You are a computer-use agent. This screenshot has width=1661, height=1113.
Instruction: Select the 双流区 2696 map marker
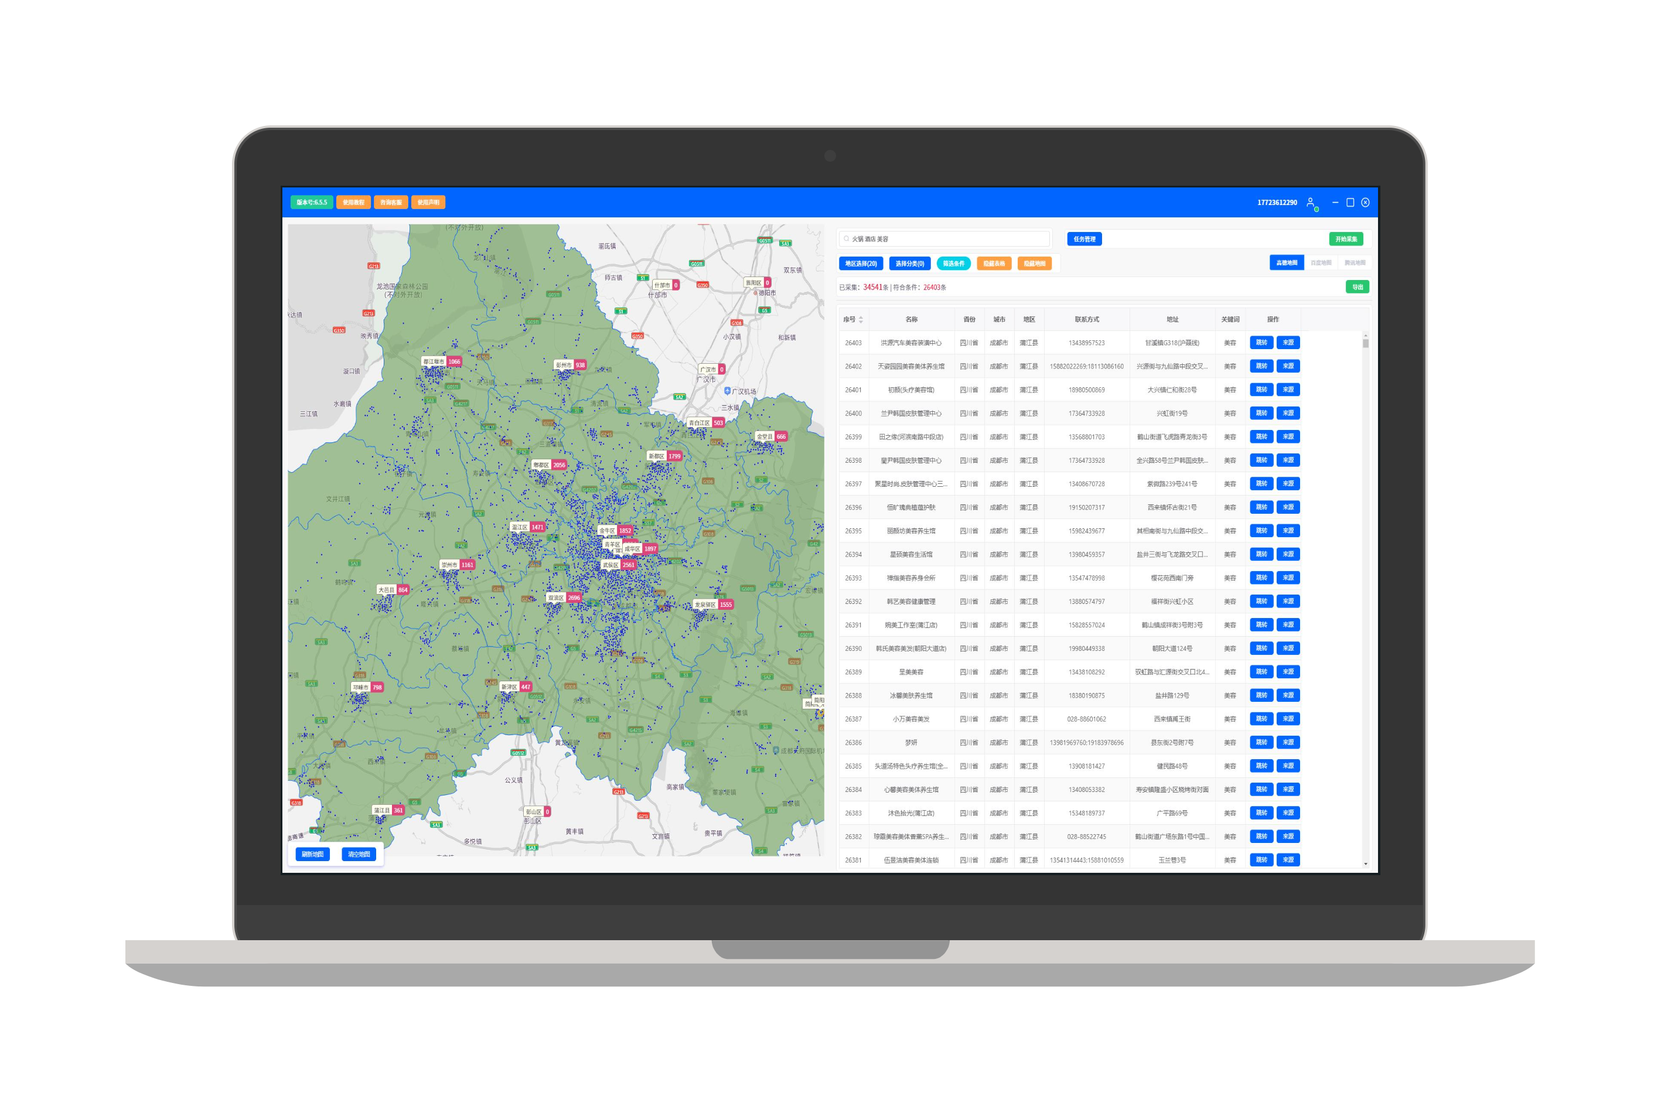[564, 598]
